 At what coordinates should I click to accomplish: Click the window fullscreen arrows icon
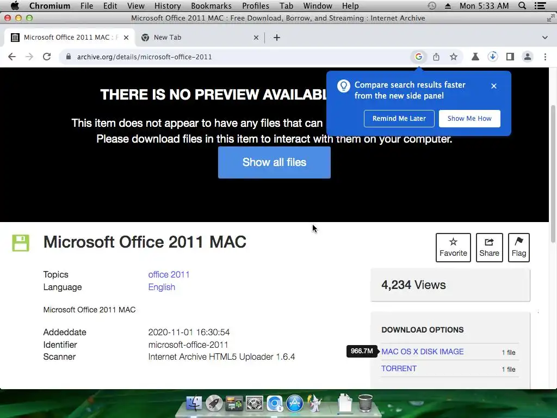pos(550,18)
